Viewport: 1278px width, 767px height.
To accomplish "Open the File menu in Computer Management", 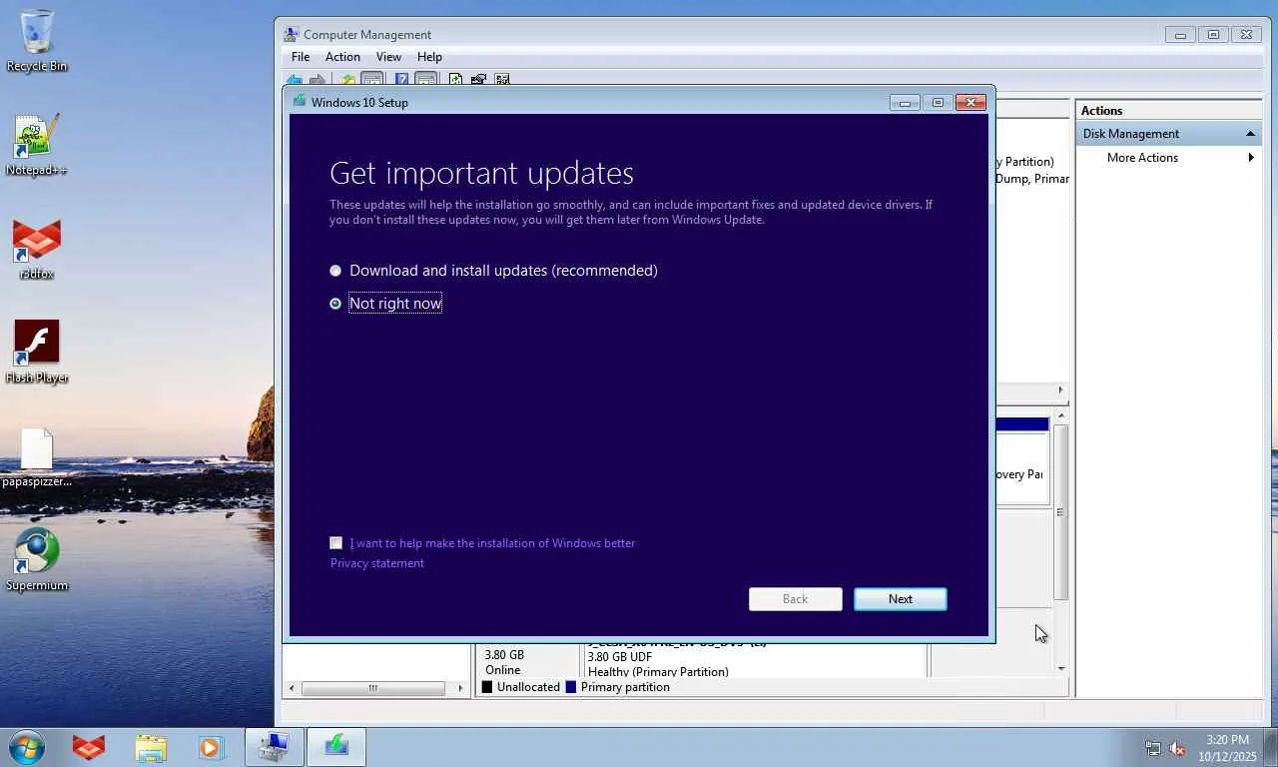I will tap(301, 57).
